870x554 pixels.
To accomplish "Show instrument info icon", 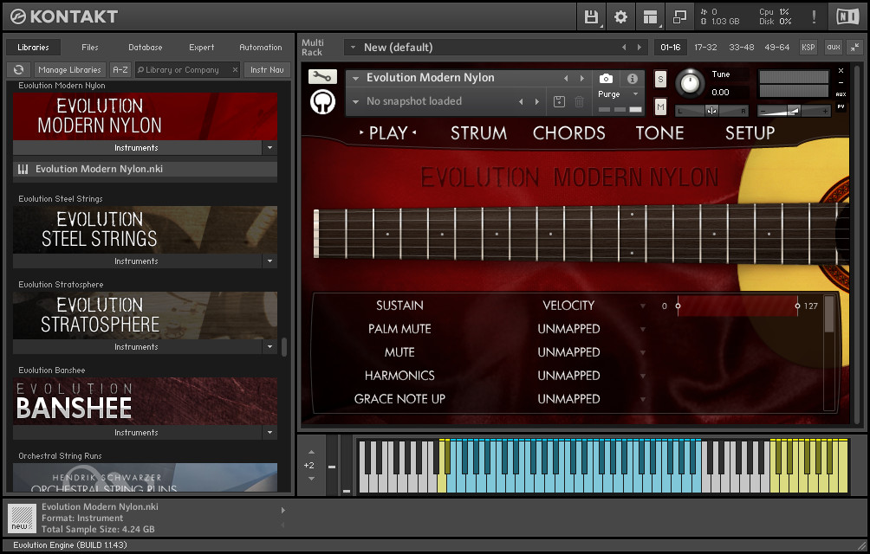I will coord(632,79).
